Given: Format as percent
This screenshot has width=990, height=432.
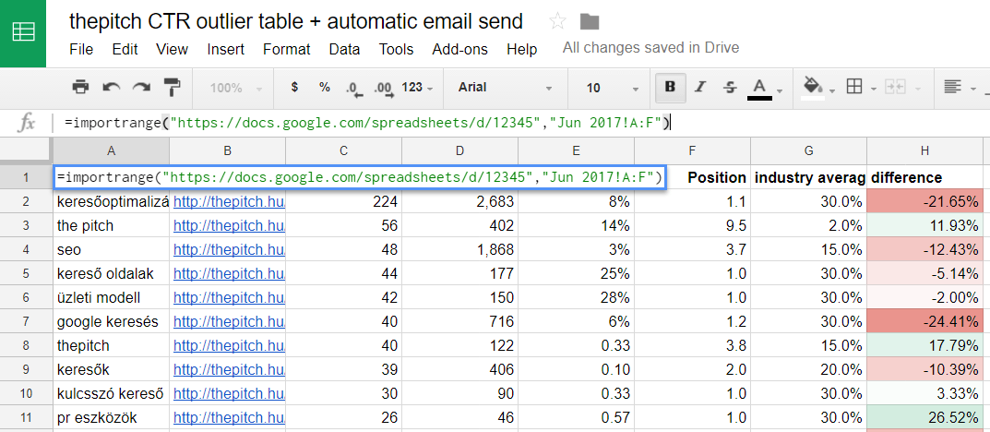Looking at the screenshot, I should [325, 87].
